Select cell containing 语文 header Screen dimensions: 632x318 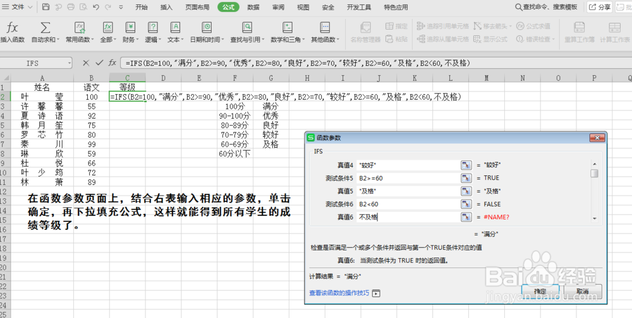tap(92, 87)
